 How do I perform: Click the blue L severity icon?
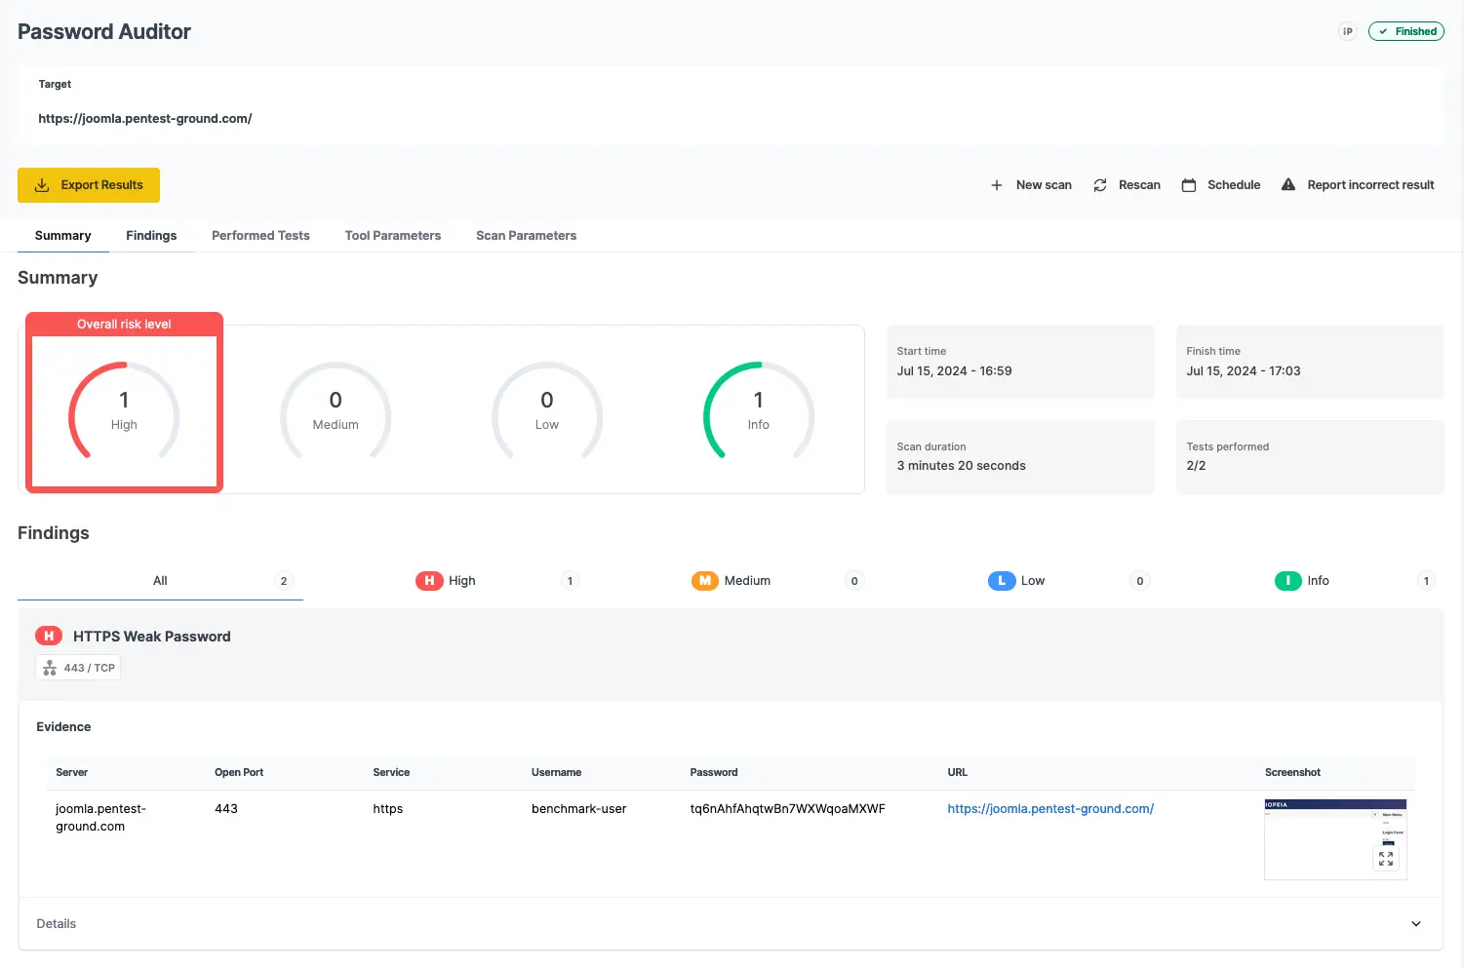tap(1002, 581)
